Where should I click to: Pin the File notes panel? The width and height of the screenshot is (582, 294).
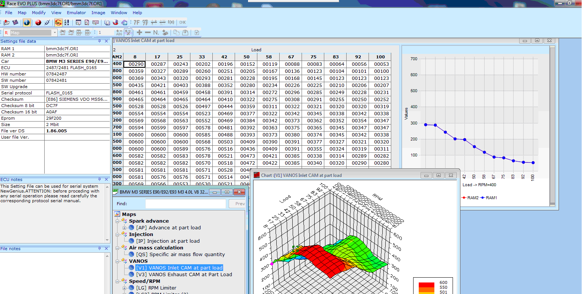(100, 248)
